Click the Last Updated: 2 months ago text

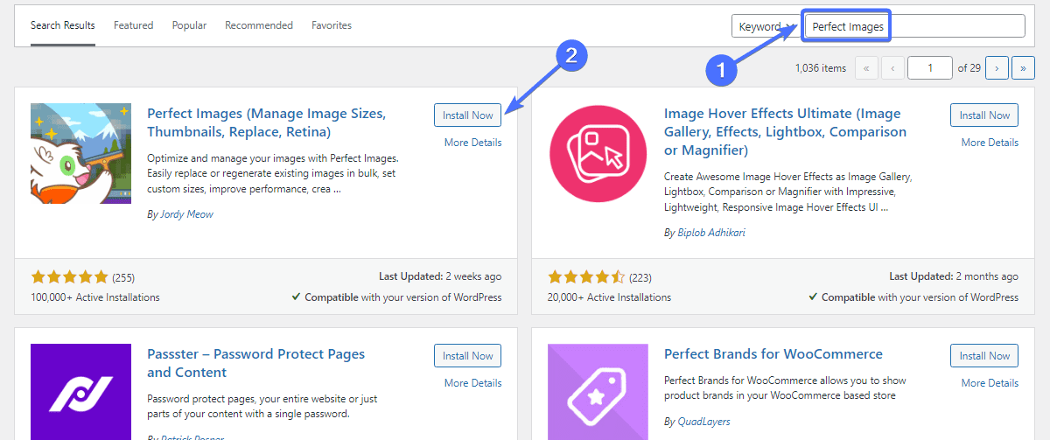click(x=954, y=276)
